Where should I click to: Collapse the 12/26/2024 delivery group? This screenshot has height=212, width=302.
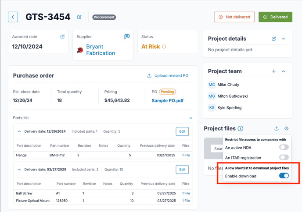19,131
